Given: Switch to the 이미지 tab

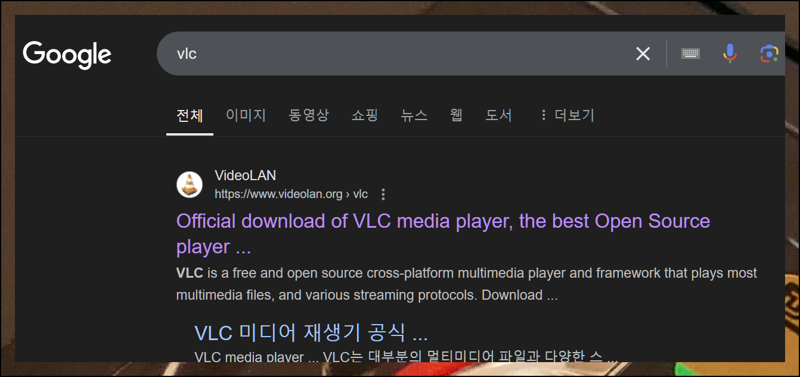Looking at the screenshot, I should click(x=246, y=115).
